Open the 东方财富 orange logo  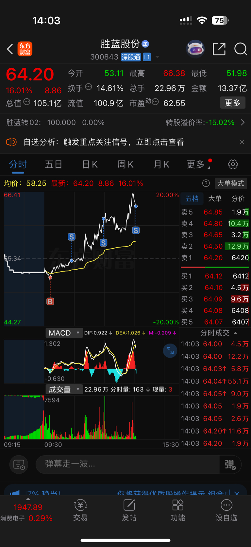click(25, 49)
